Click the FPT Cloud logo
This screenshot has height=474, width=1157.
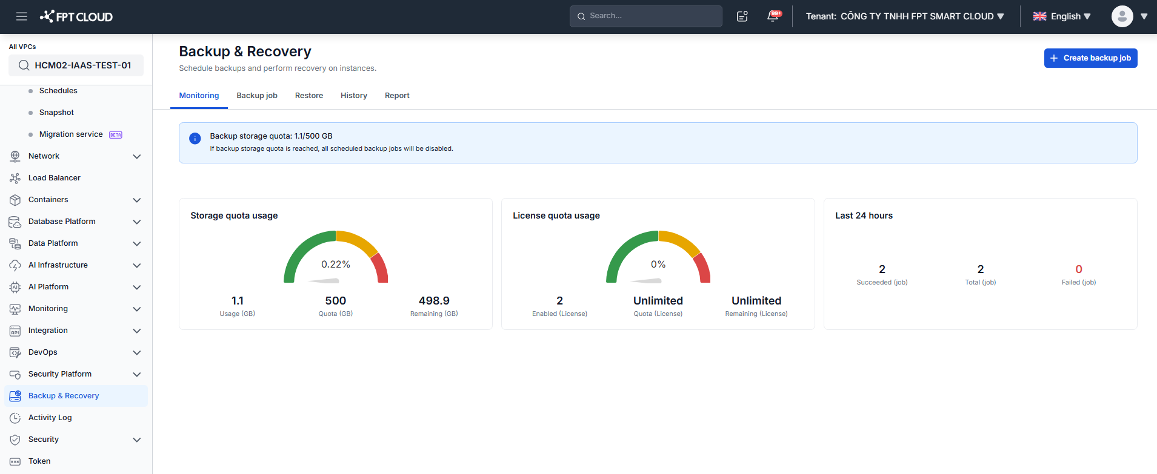coord(76,16)
